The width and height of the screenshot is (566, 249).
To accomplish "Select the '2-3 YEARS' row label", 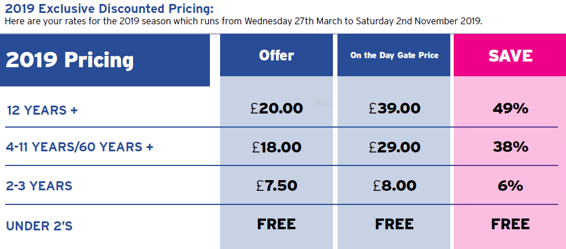I will pyautogui.click(x=39, y=186).
